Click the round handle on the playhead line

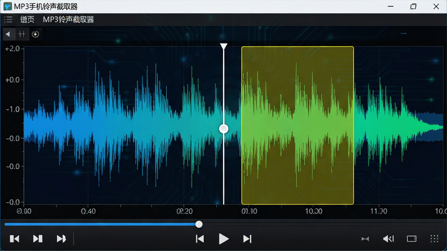(x=224, y=129)
